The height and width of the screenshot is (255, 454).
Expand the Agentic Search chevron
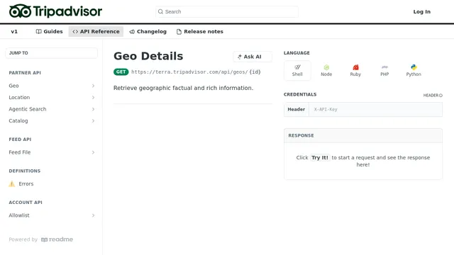pos(93,109)
